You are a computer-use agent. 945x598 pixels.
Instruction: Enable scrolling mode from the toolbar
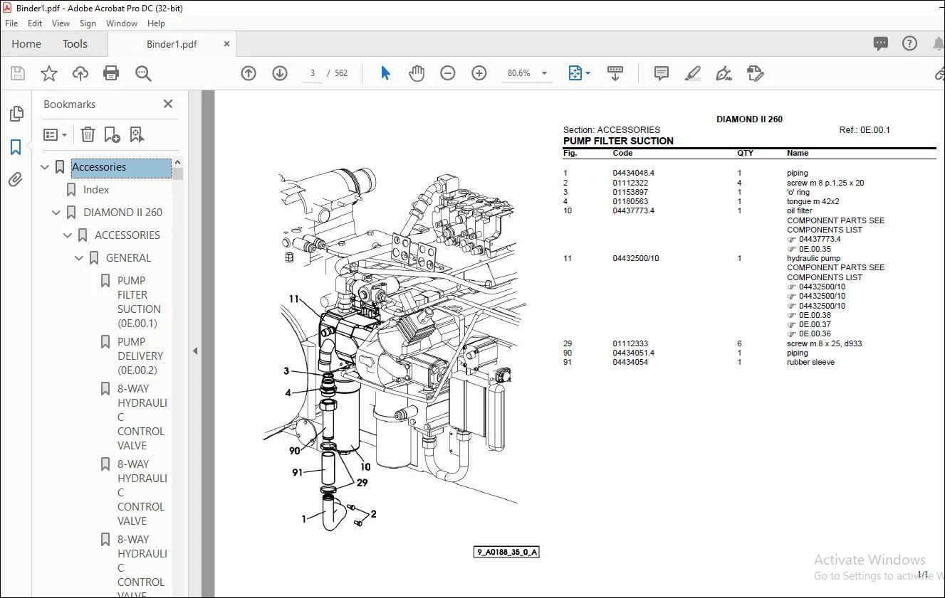coord(615,73)
